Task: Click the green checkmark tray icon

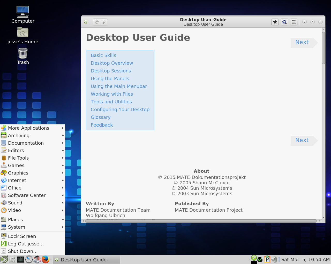Action: point(254,258)
